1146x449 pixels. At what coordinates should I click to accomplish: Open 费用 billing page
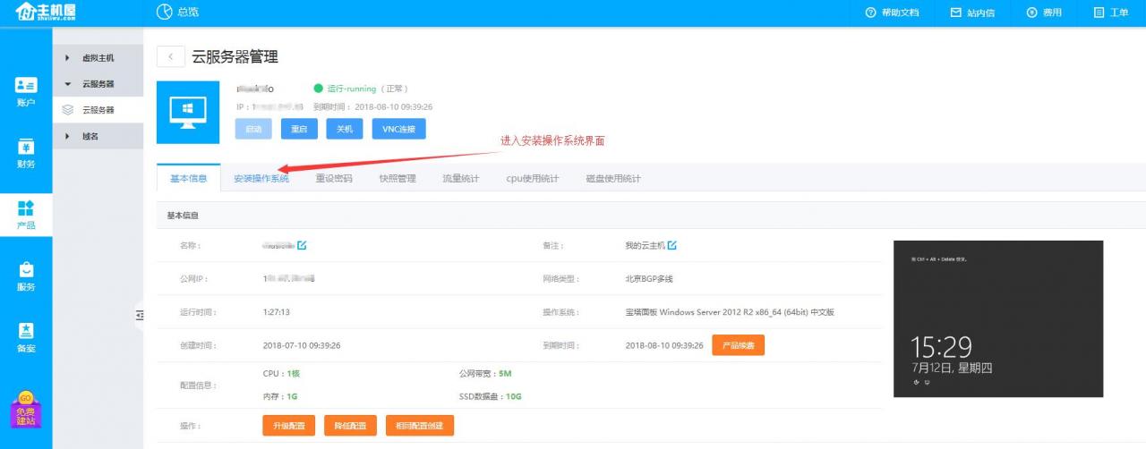(1044, 13)
